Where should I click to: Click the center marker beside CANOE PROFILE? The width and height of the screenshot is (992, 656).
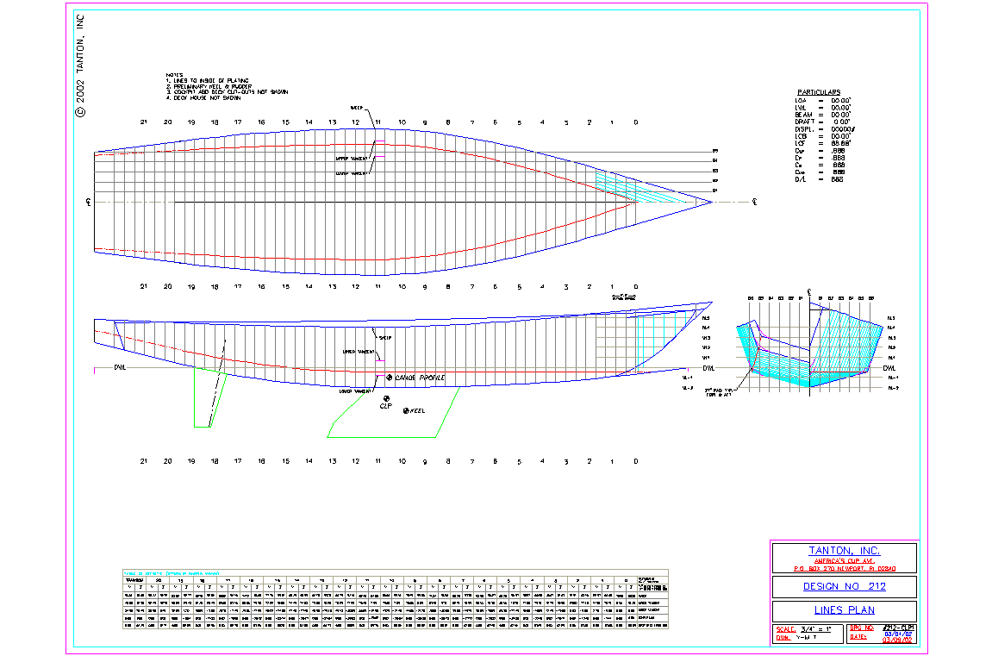(x=390, y=377)
